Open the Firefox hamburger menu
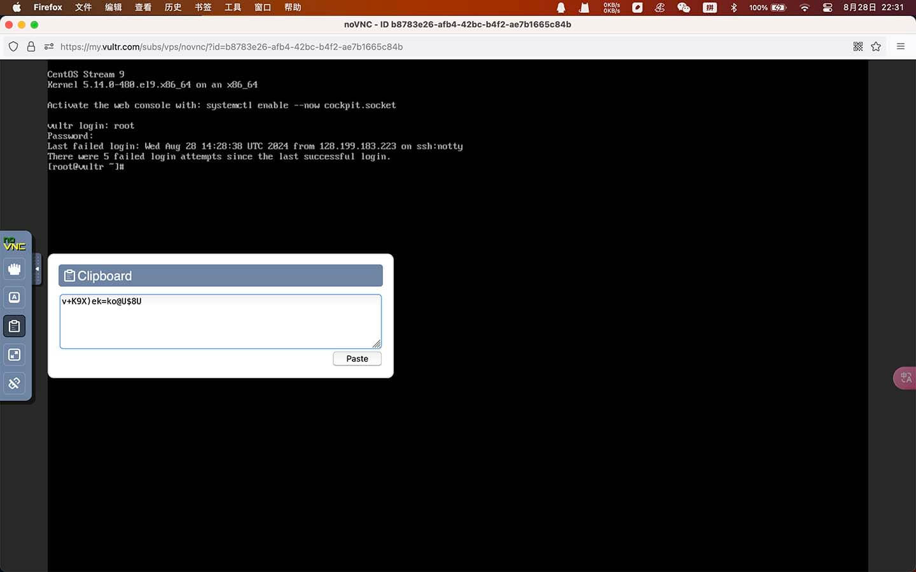Viewport: 916px width, 572px height. tap(901, 46)
